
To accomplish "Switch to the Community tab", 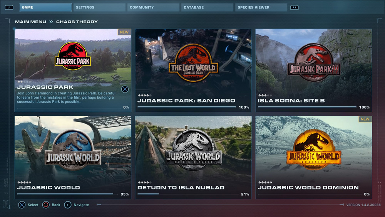I will click(153, 7).
